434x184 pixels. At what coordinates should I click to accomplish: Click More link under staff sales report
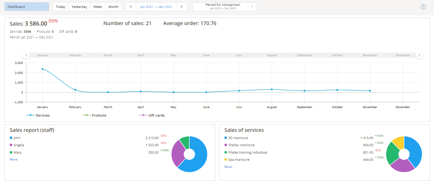tap(14, 159)
